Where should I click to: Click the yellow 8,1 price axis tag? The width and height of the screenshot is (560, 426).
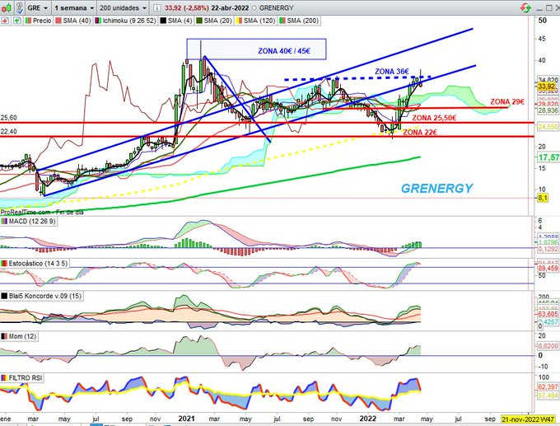pyautogui.click(x=543, y=198)
